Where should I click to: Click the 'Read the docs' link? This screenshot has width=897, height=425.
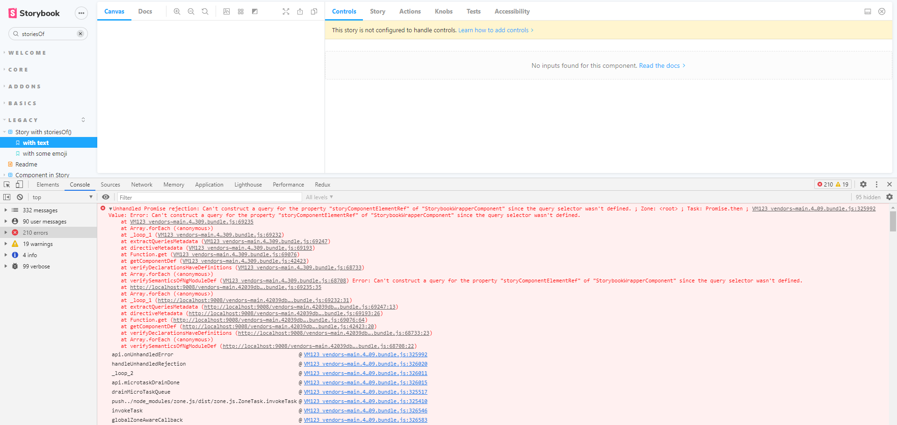coord(659,65)
